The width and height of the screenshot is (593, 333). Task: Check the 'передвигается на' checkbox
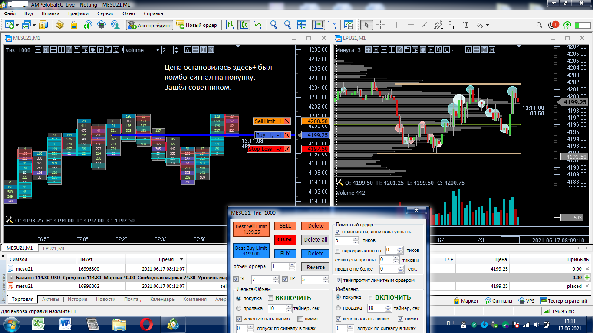pos(338,251)
